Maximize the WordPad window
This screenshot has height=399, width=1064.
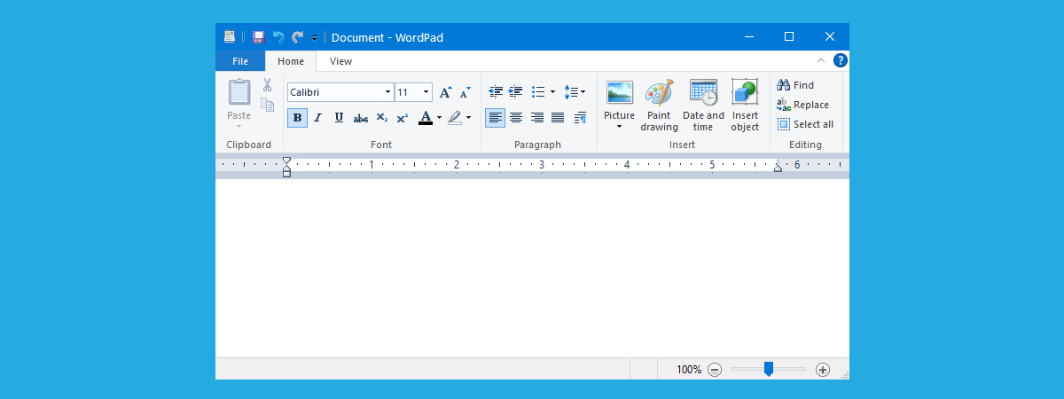pyautogui.click(x=789, y=37)
